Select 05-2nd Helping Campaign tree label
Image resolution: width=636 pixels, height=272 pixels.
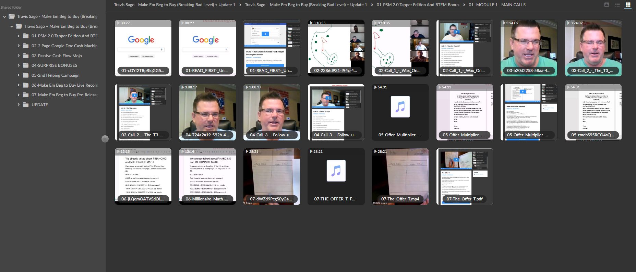pyautogui.click(x=56, y=75)
